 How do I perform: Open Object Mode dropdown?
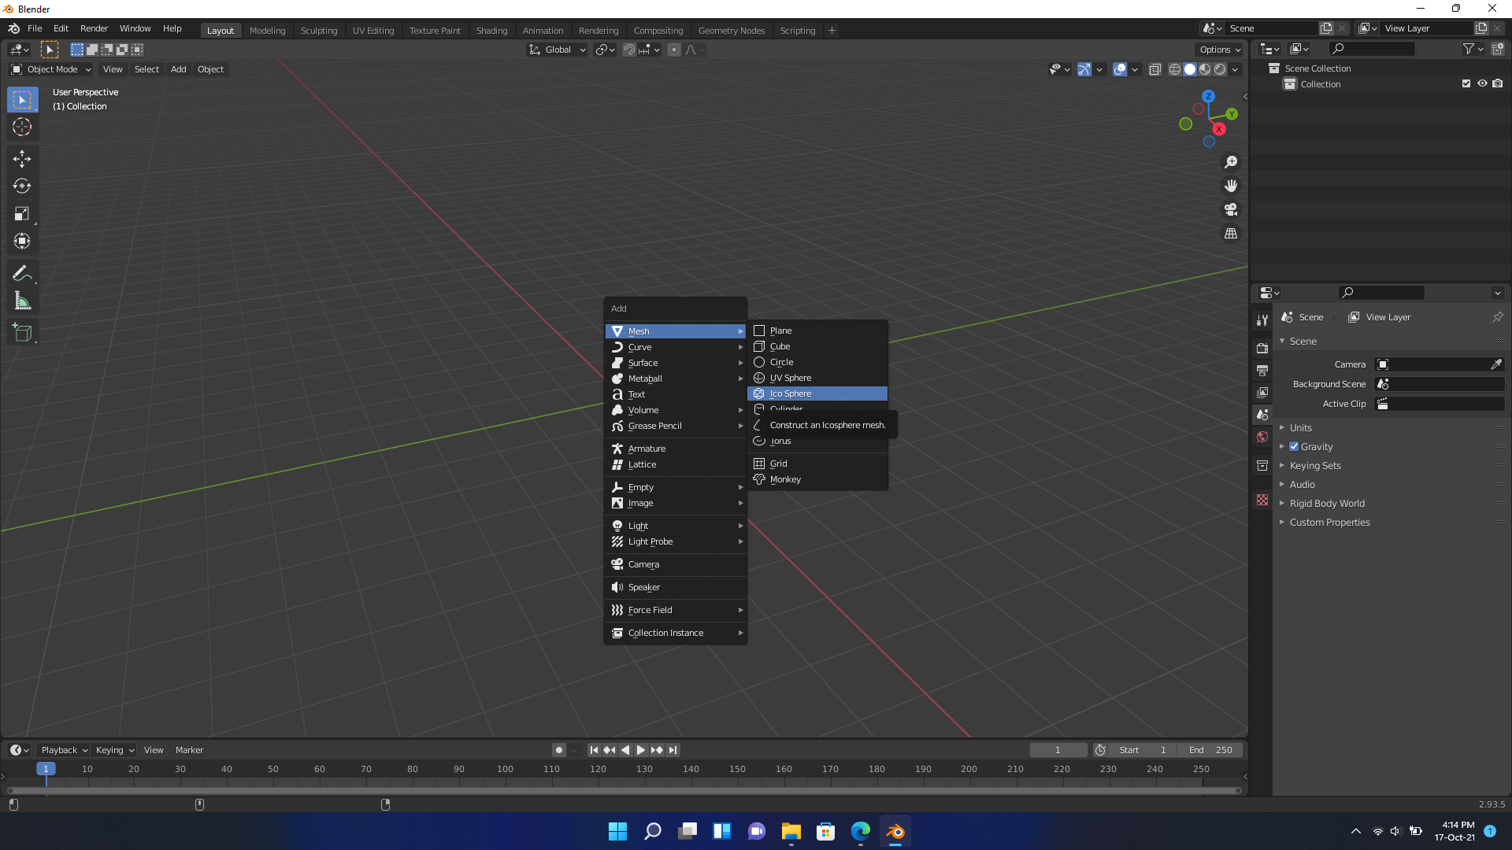pyautogui.click(x=51, y=69)
